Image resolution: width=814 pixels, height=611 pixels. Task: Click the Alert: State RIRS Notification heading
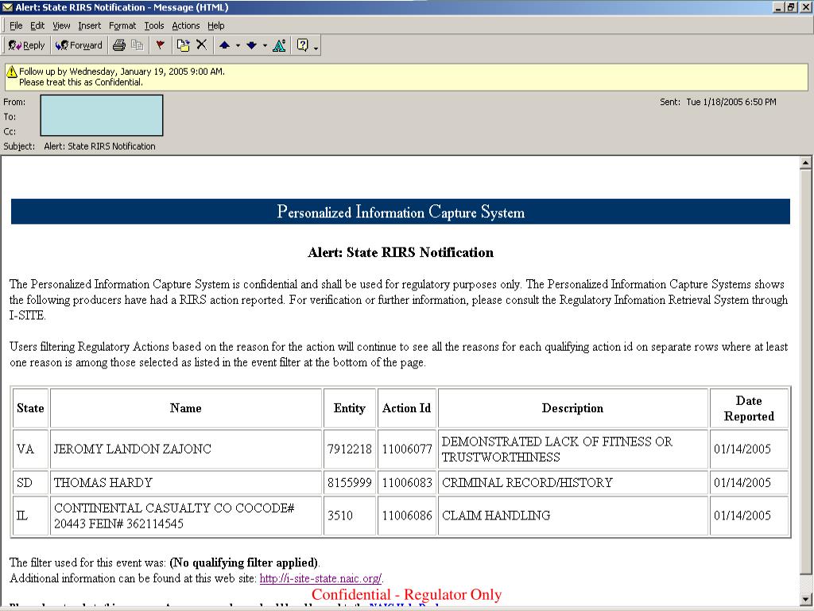(x=401, y=252)
